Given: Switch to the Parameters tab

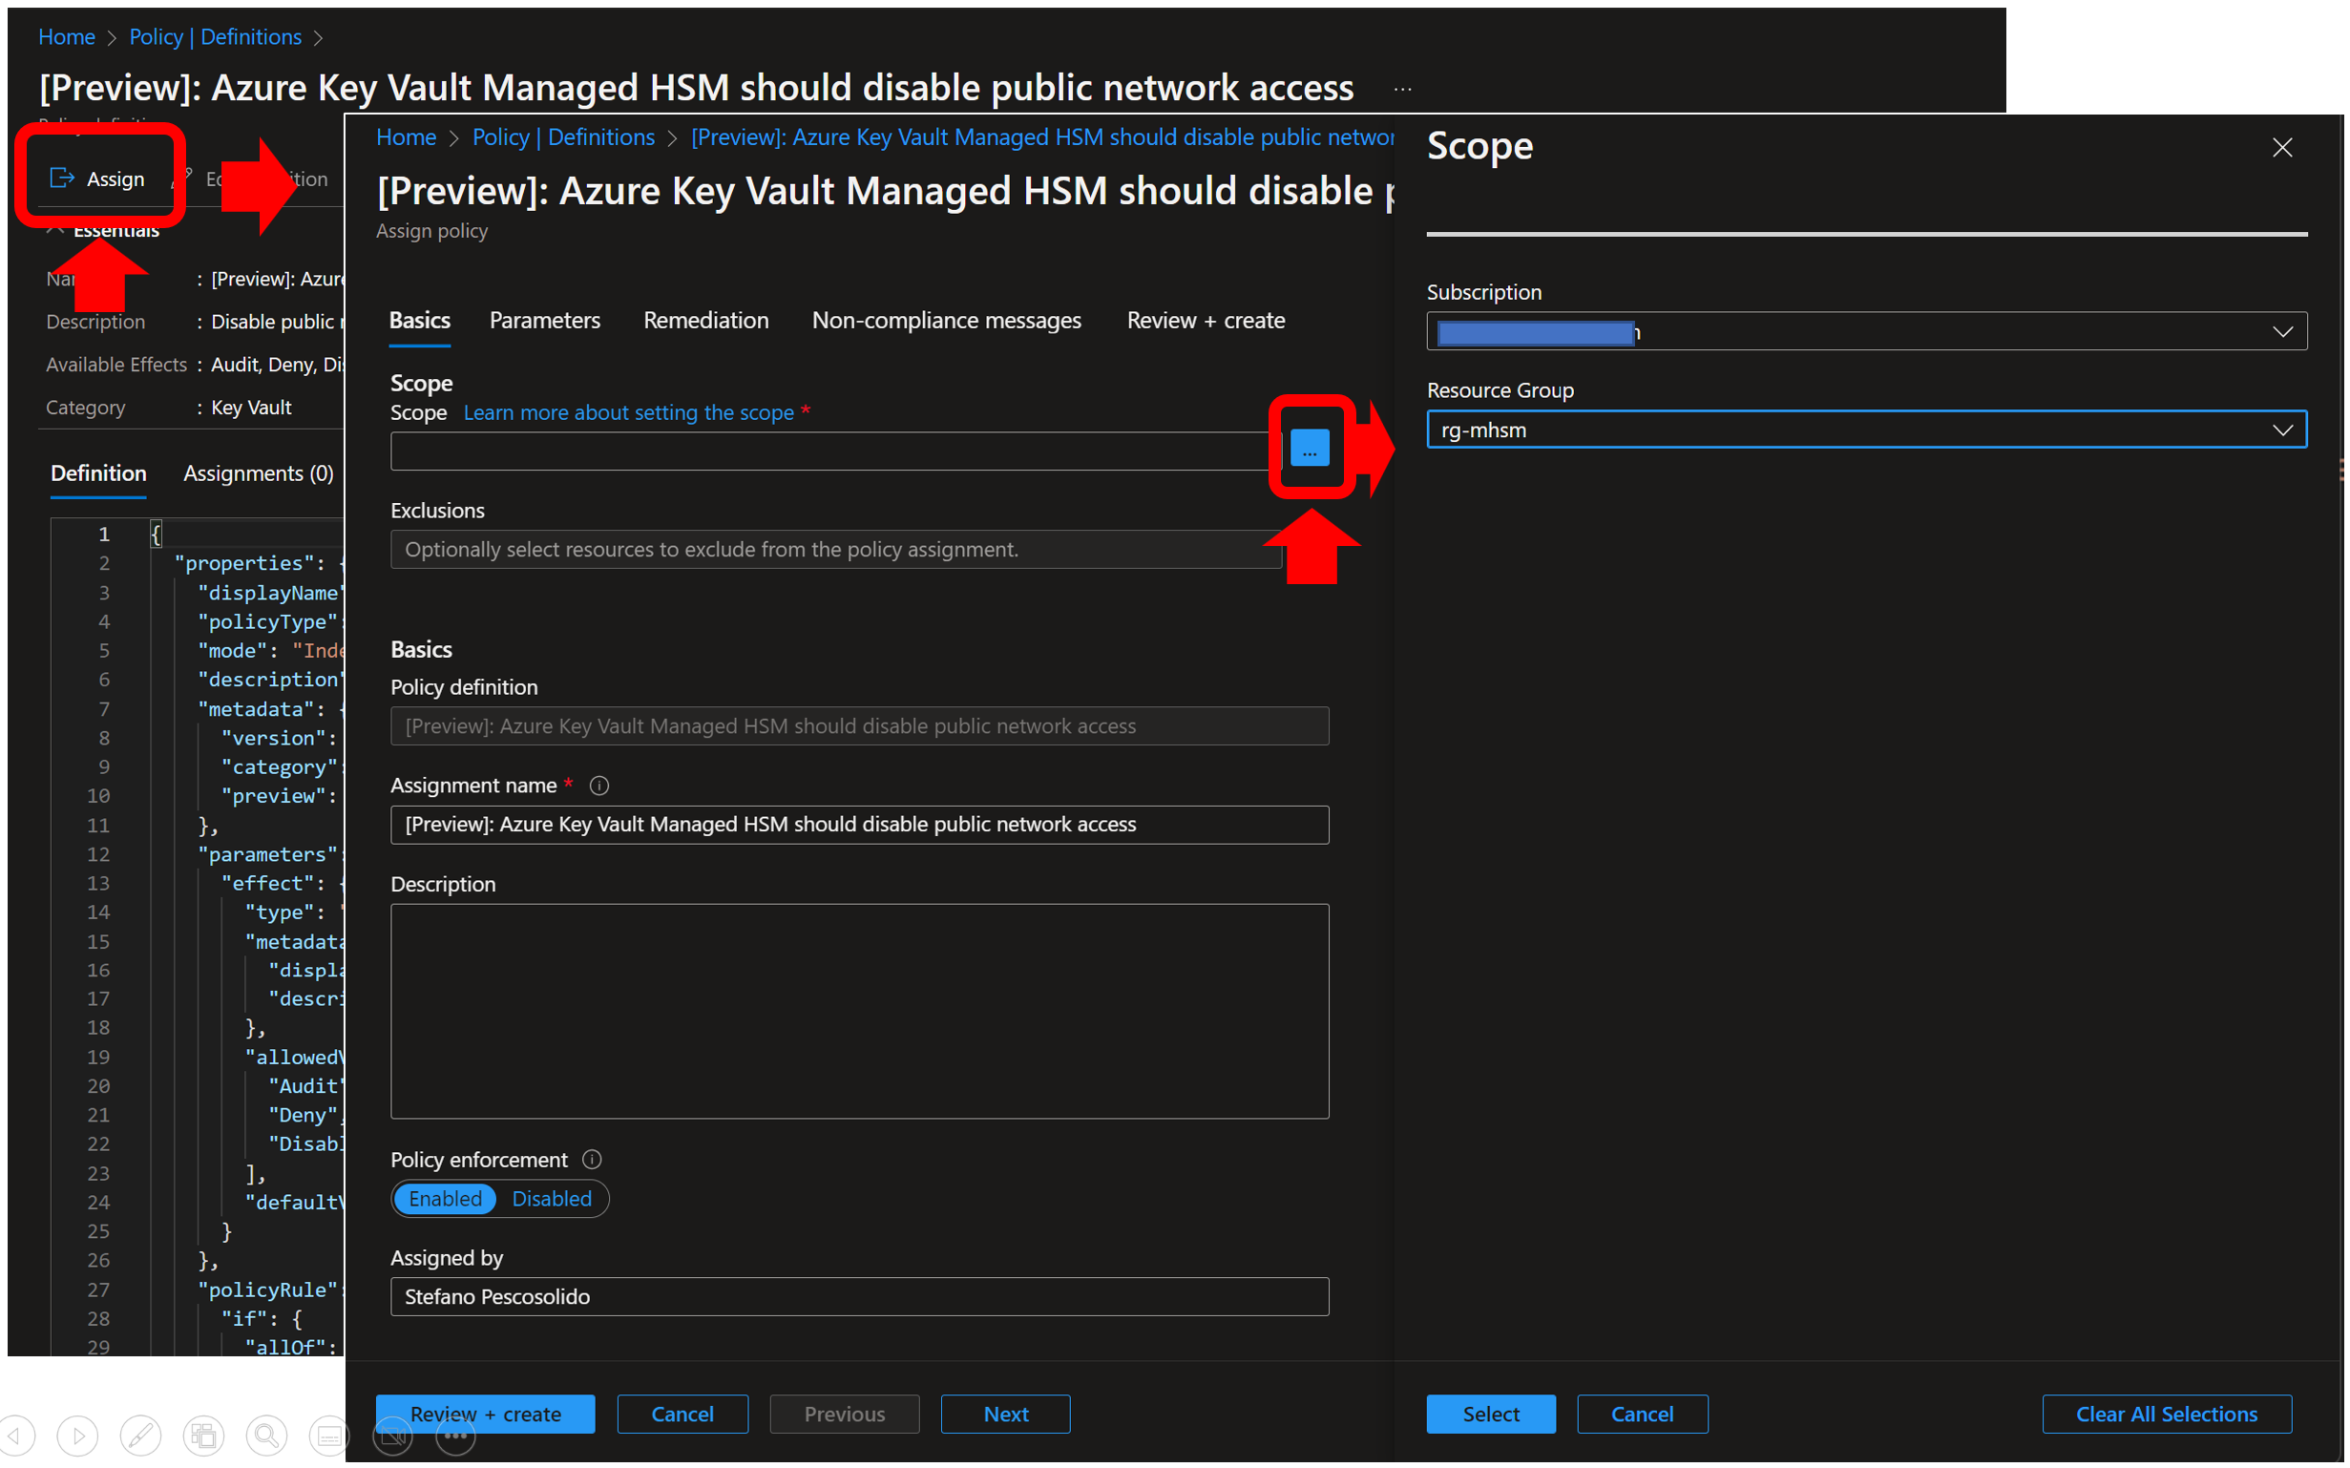Looking at the screenshot, I should click(546, 321).
